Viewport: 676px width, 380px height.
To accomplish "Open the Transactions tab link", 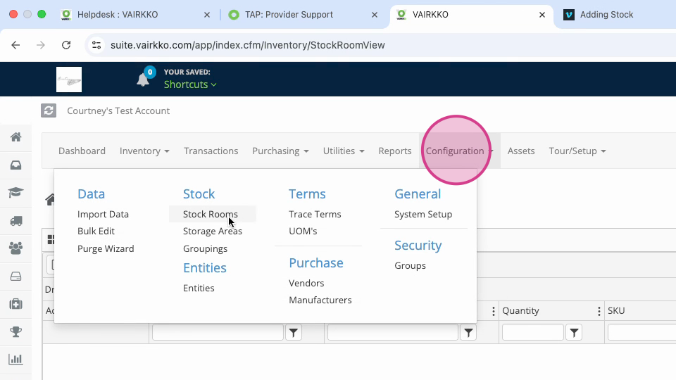I will 211,151.
